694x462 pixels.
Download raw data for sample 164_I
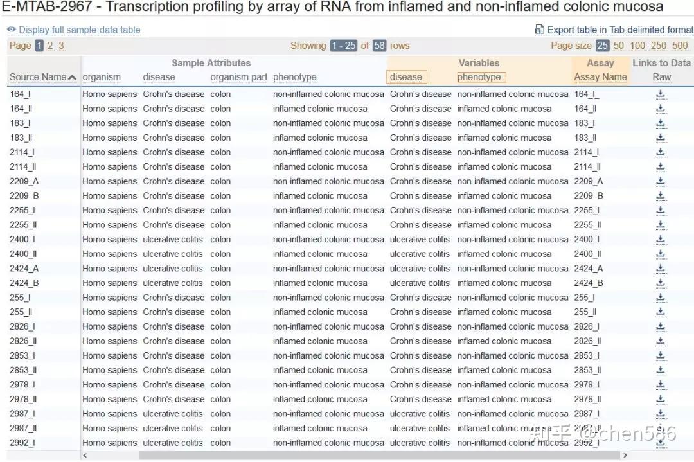(661, 94)
